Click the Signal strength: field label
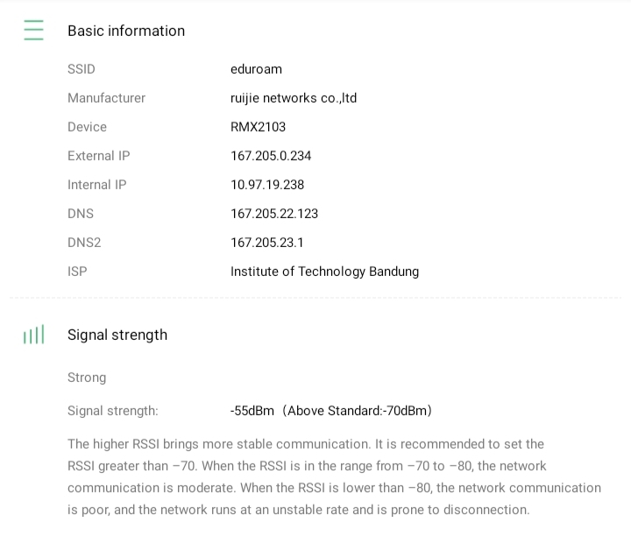This screenshot has height=537, width=631. pyautogui.click(x=113, y=411)
